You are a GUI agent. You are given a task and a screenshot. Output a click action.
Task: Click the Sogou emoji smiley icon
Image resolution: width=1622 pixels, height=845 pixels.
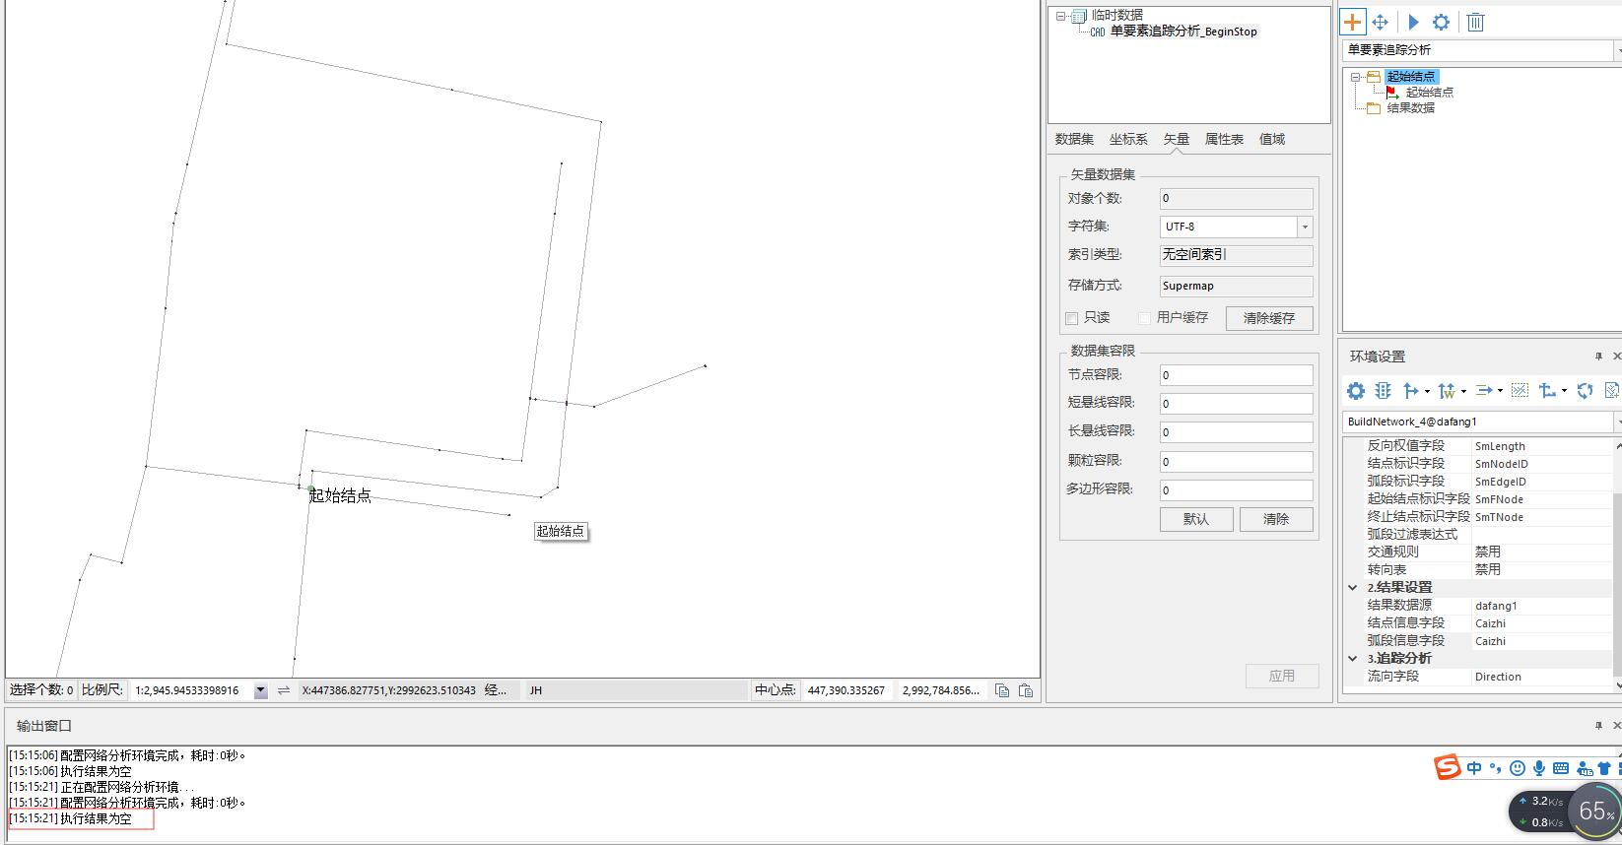(x=1518, y=768)
